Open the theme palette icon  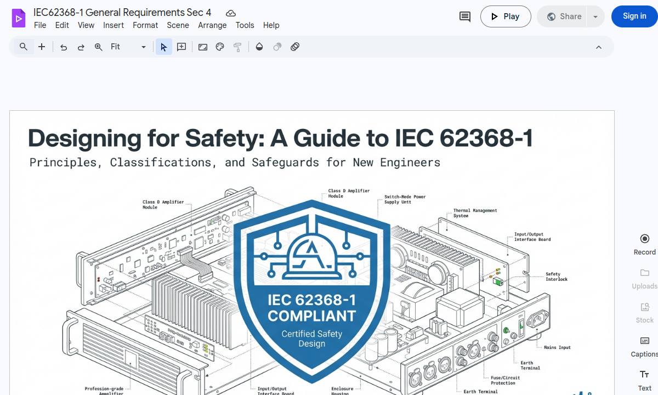(x=220, y=47)
